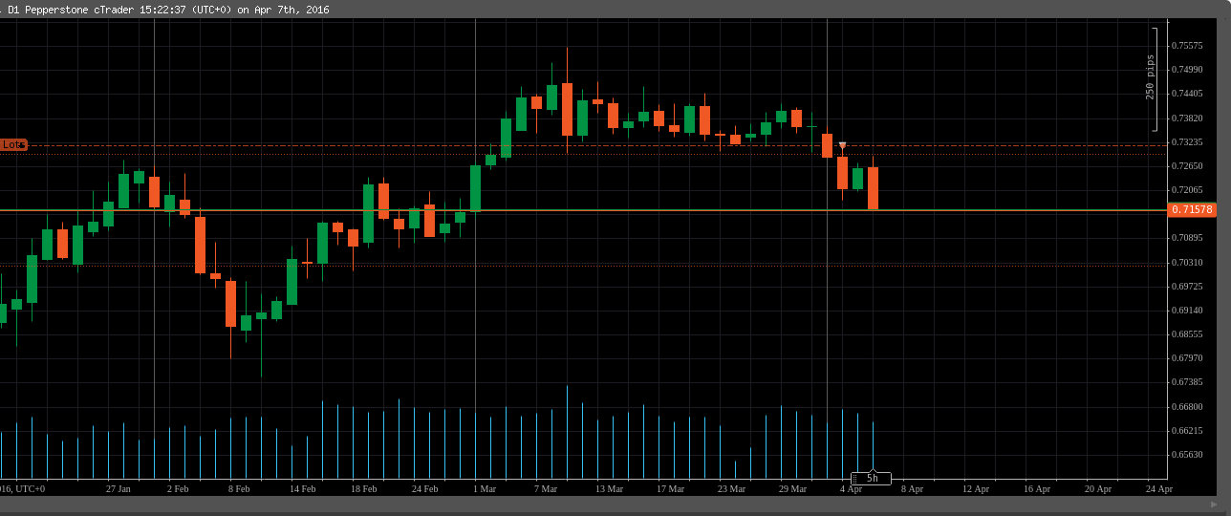The height and width of the screenshot is (516, 1231).
Task: Click the 24 Apr date label
Action: click(1159, 488)
